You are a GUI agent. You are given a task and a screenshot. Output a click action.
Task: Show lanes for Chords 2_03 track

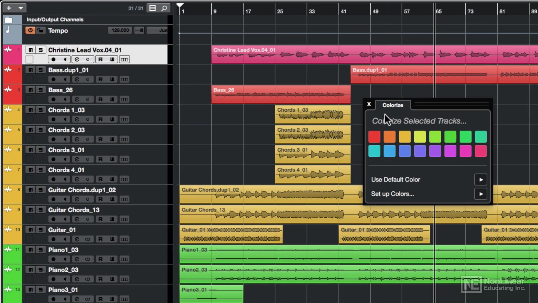pyautogui.click(x=124, y=139)
